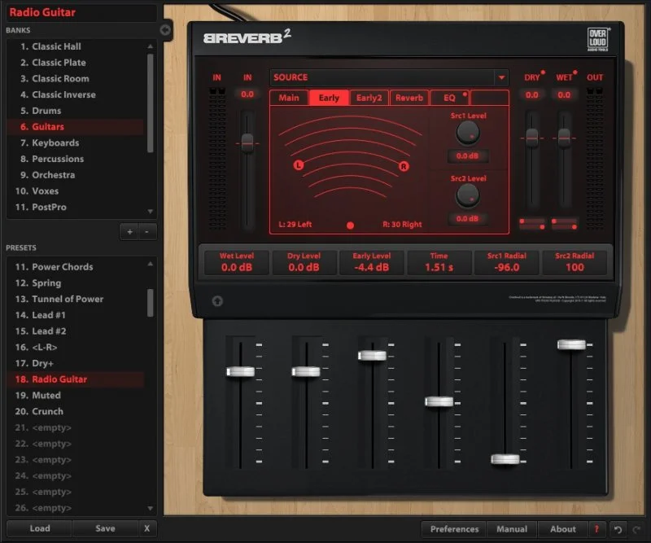Click the Dry Level hardware fader
Screen dimensions: 651x543
[306, 372]
